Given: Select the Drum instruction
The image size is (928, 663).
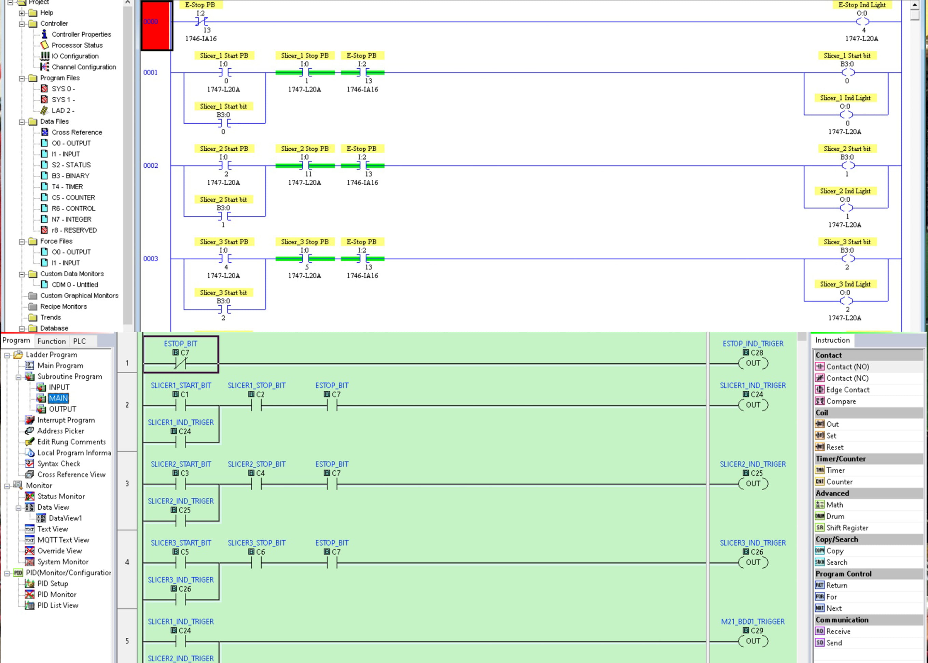Looking at the screenshot, I should 834,516.
